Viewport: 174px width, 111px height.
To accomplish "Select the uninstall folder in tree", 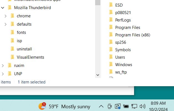I will click(24, 49).
